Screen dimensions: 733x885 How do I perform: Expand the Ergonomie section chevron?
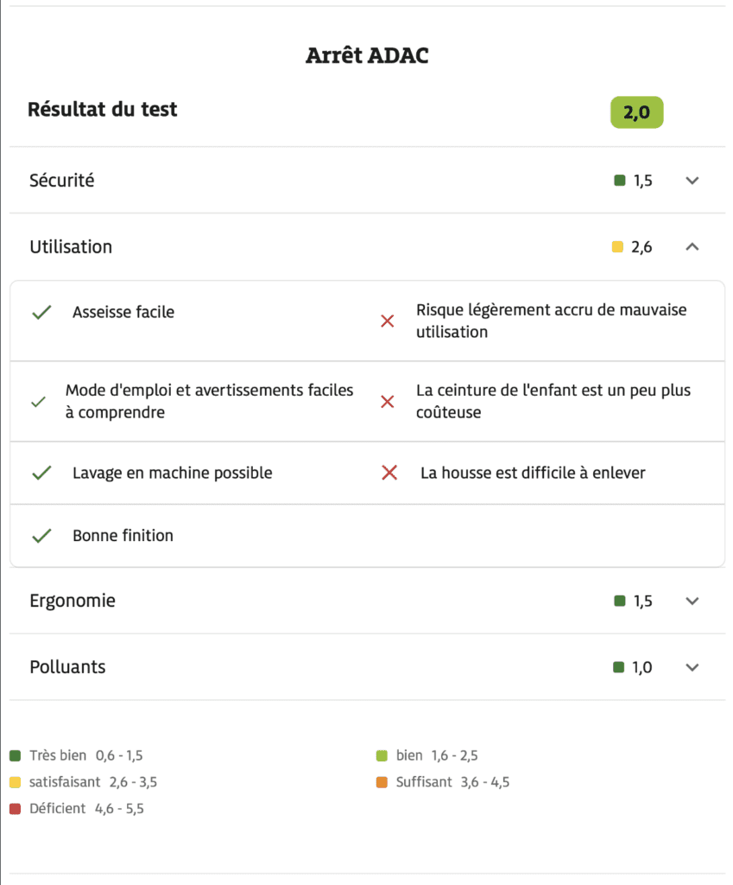coord(692,602)
